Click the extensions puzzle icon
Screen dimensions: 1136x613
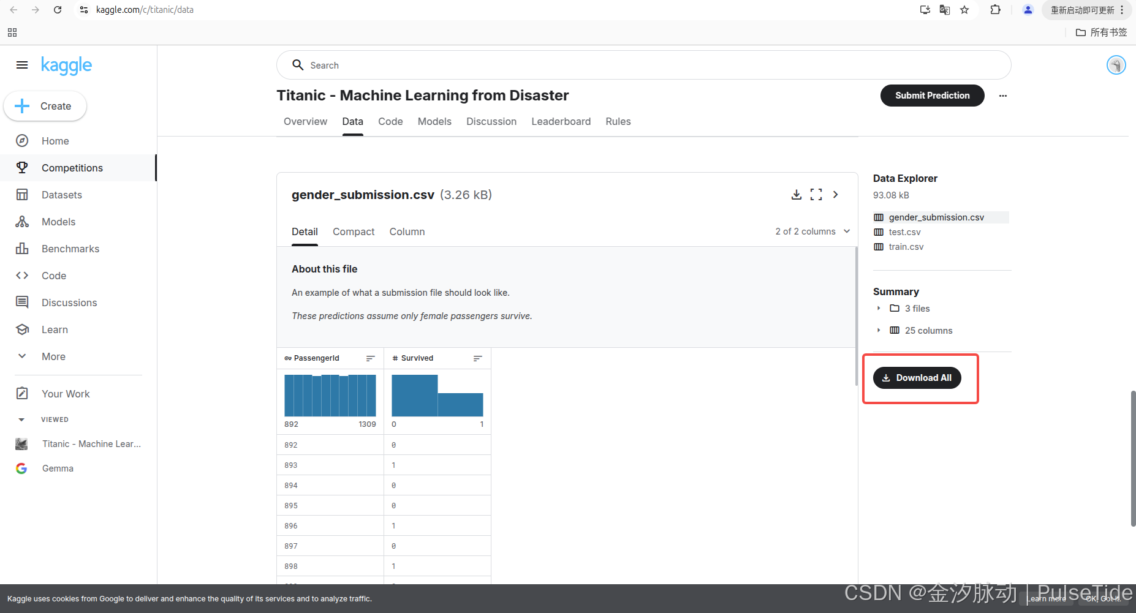point(996,10)
